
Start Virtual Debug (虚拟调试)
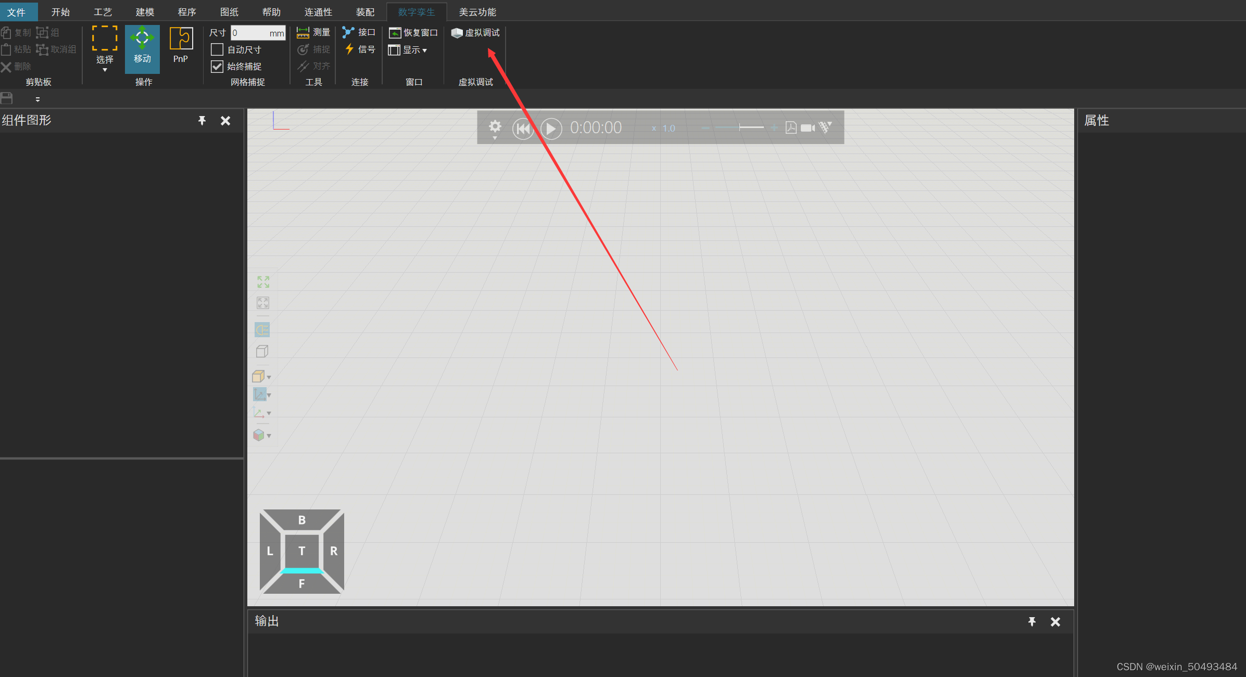[x=475, y=33]
